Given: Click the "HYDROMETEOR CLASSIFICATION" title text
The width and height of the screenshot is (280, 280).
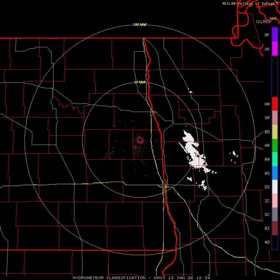Looking at the screenshot, I should click(109, 278).
